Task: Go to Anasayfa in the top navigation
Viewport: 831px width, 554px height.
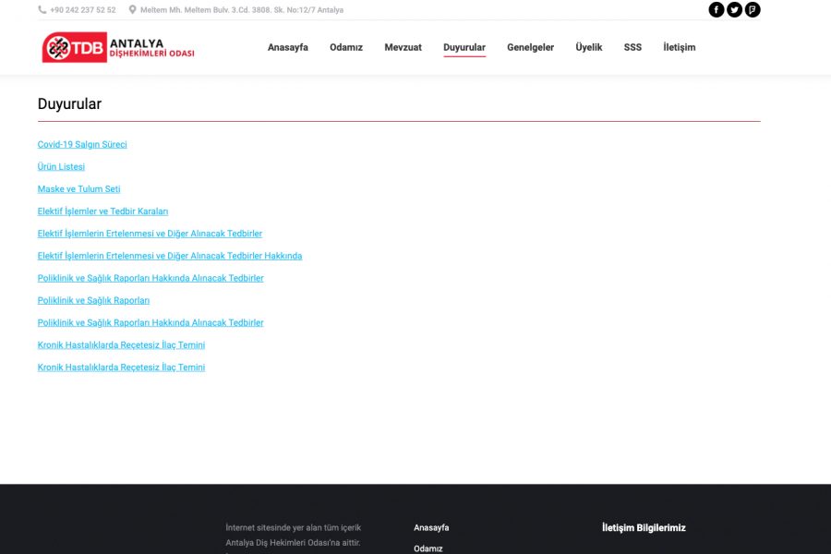Action: [x=288, y=47]
